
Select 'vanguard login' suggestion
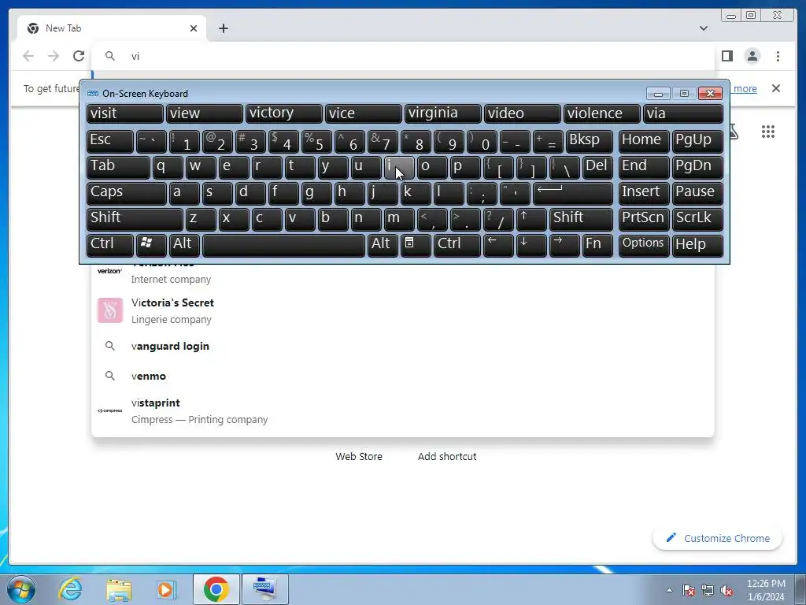pyautogui.click(x=403, y=347)
